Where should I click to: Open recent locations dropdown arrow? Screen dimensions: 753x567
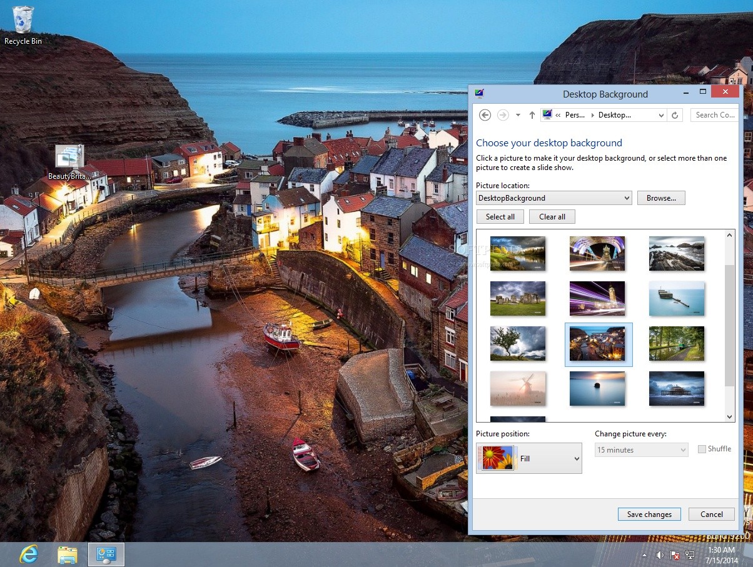(x=518, y=115)
